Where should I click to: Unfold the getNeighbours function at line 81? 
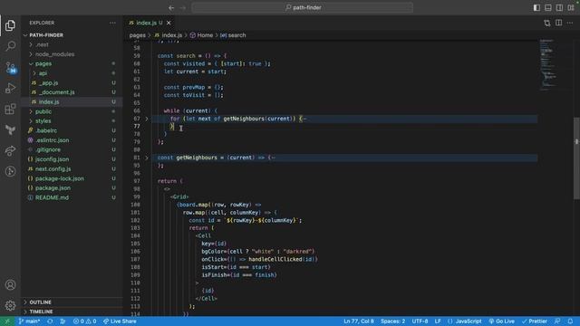click(147, 158)
